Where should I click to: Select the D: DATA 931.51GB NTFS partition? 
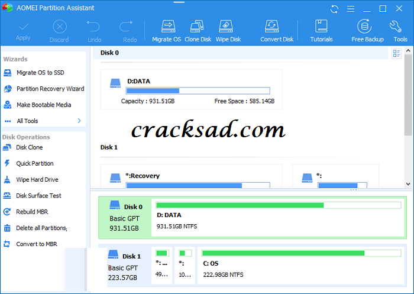pyautogui.click(x=279, y=218)
